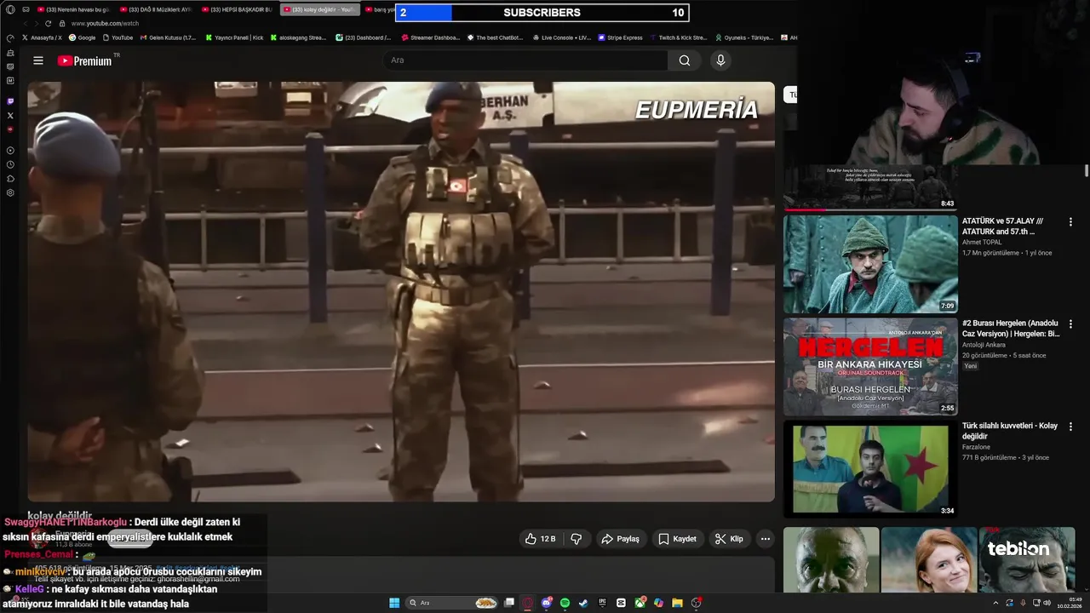Image resolution: width=1090 pixels, height=613 pixels.
Task: Click the Paylaş share button
Action: click(620, 539)
